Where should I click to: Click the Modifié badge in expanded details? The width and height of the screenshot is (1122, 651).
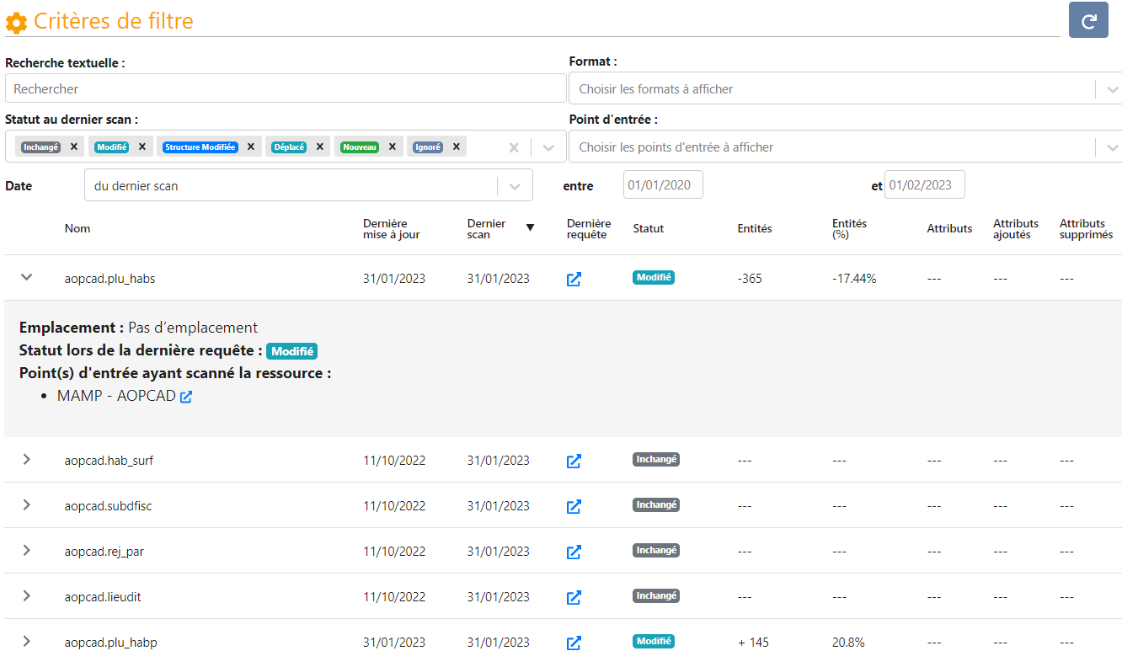[291, 351]
